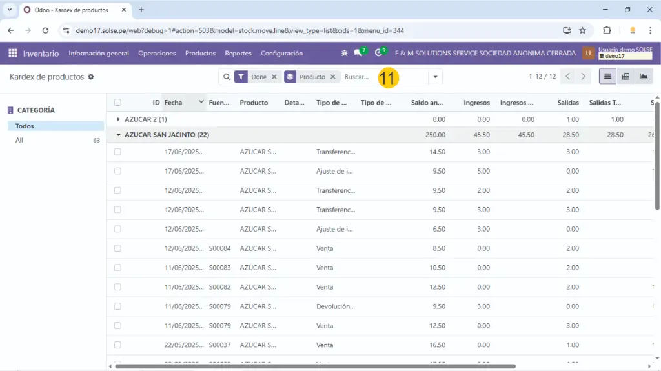The image size is (661, 371).
Task: Check the first AZUCAR SAN JACINTO row
Action: pyautogui.click(x=117, y=152)
